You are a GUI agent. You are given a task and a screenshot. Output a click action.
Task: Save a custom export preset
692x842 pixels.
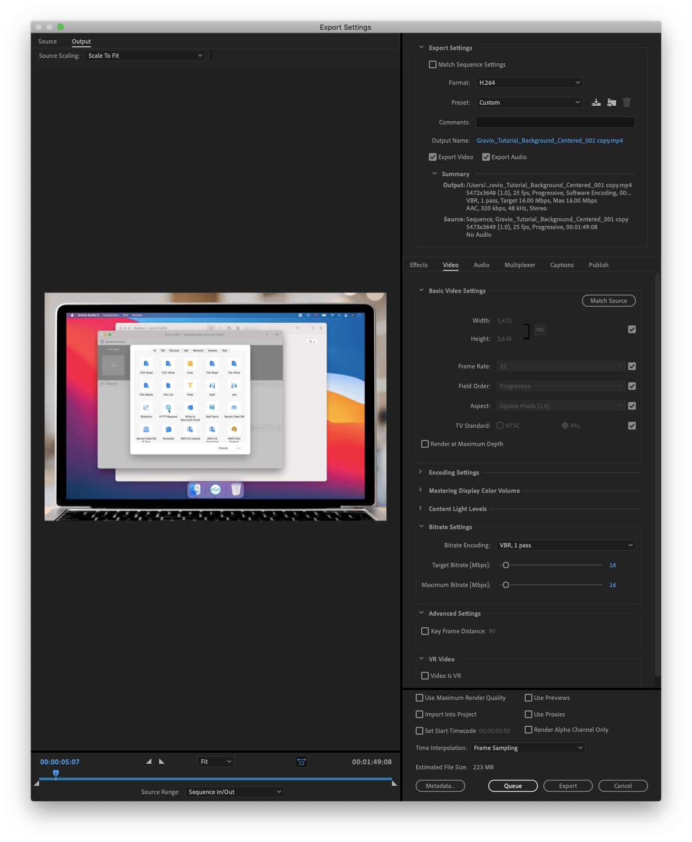[596, 102]
